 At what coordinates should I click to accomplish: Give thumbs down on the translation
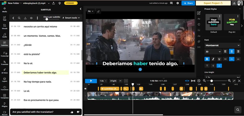(x=78, y=112)
